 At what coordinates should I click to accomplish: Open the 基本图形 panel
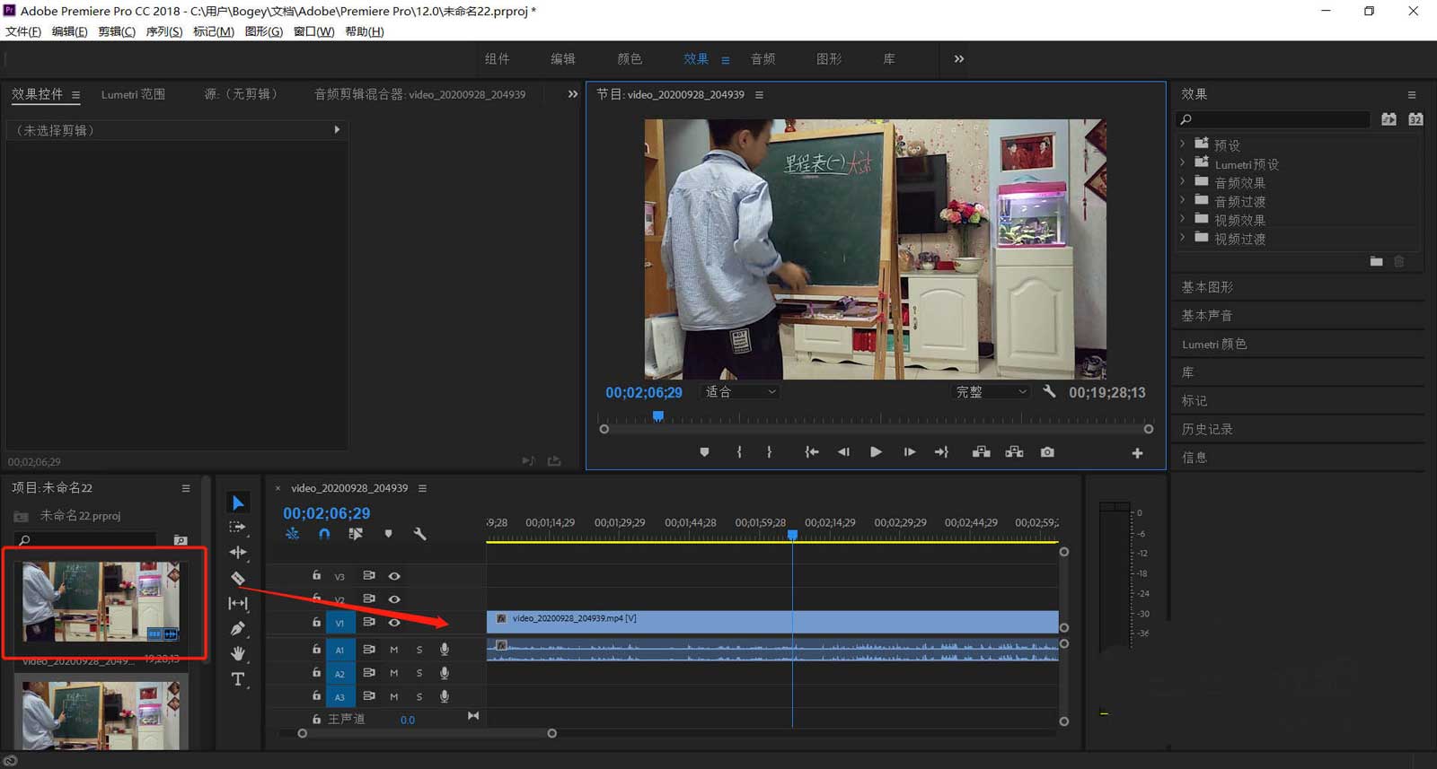click(1207, 287)
